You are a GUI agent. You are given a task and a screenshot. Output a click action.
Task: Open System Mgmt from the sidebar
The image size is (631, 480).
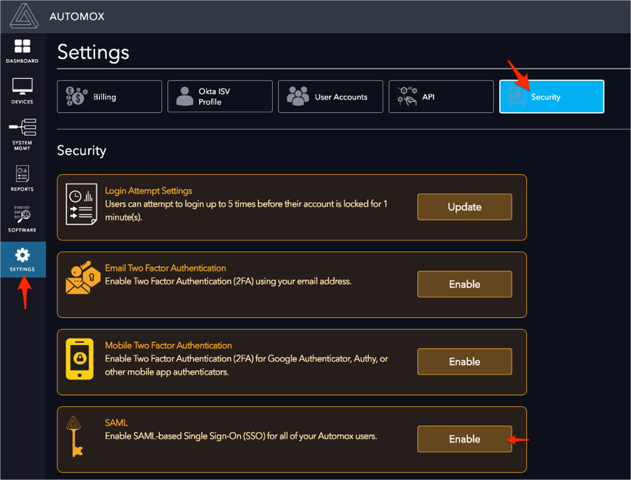point(22,133)
